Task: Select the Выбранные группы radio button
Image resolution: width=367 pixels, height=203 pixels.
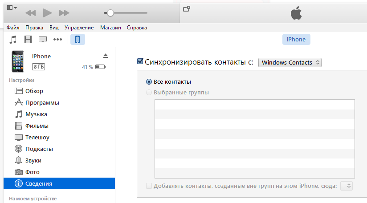Action: (149, 93)
